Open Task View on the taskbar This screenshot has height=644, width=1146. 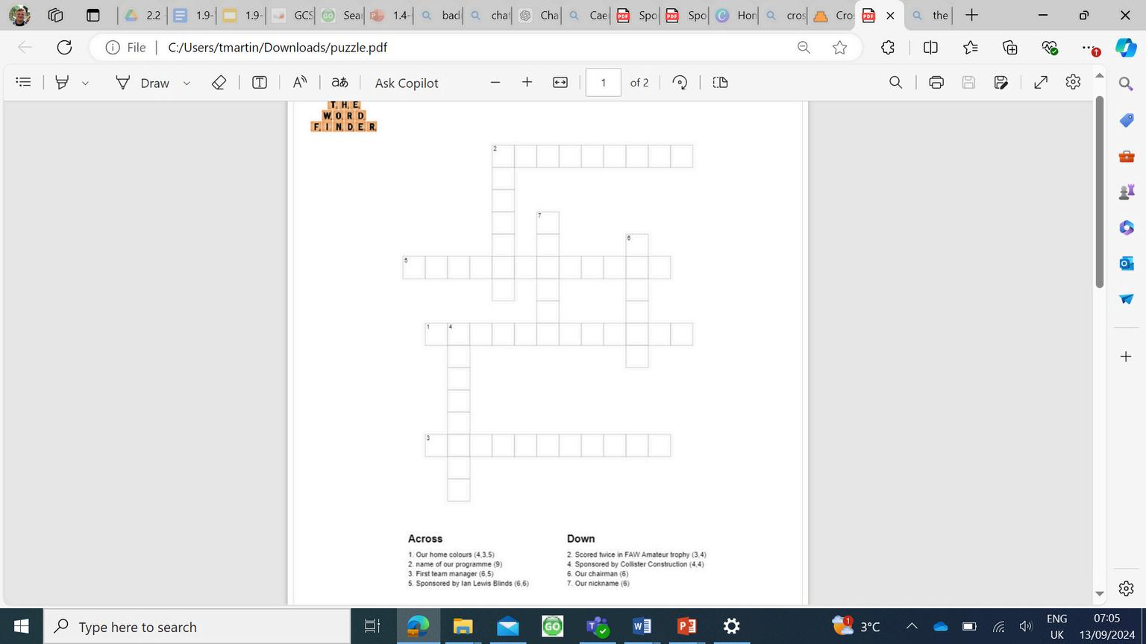pos(371,626)
